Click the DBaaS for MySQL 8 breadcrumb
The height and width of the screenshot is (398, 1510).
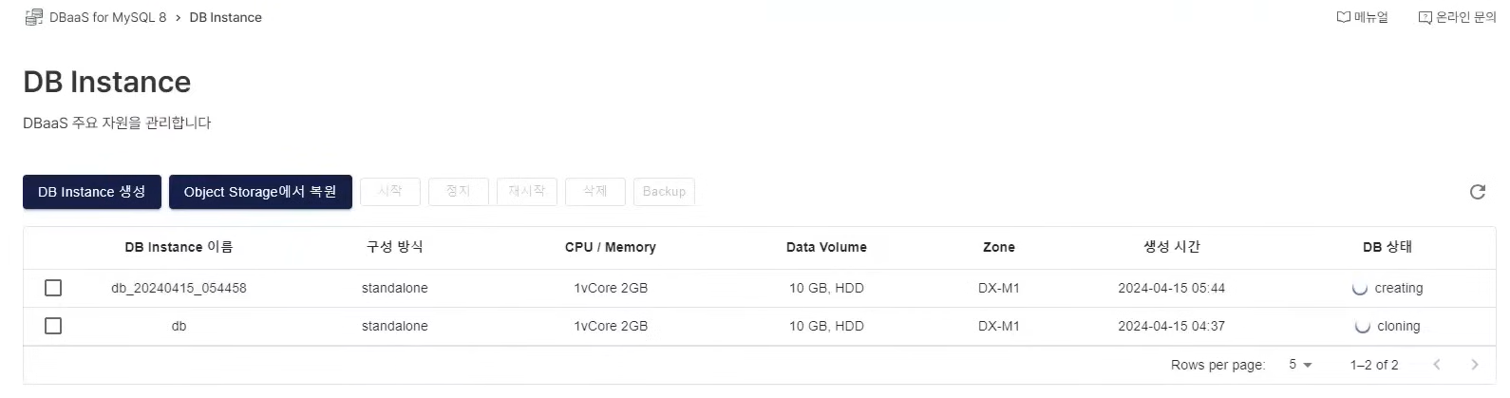107,17
